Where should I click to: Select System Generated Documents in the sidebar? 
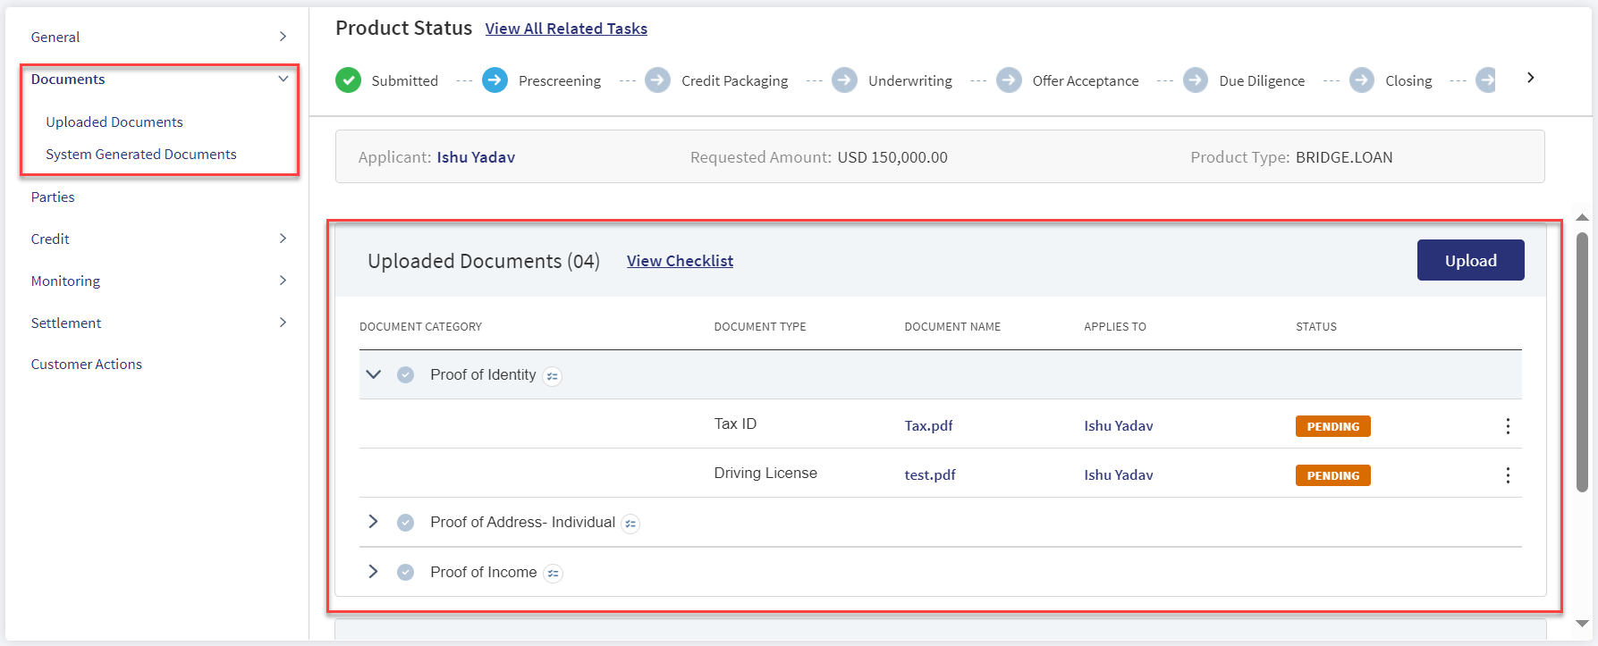click(x=141, y=154)
